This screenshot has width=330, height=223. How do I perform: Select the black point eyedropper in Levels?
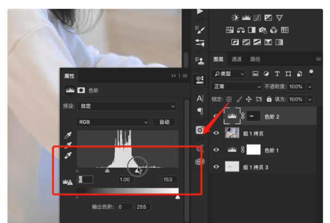tap(68, 136)
